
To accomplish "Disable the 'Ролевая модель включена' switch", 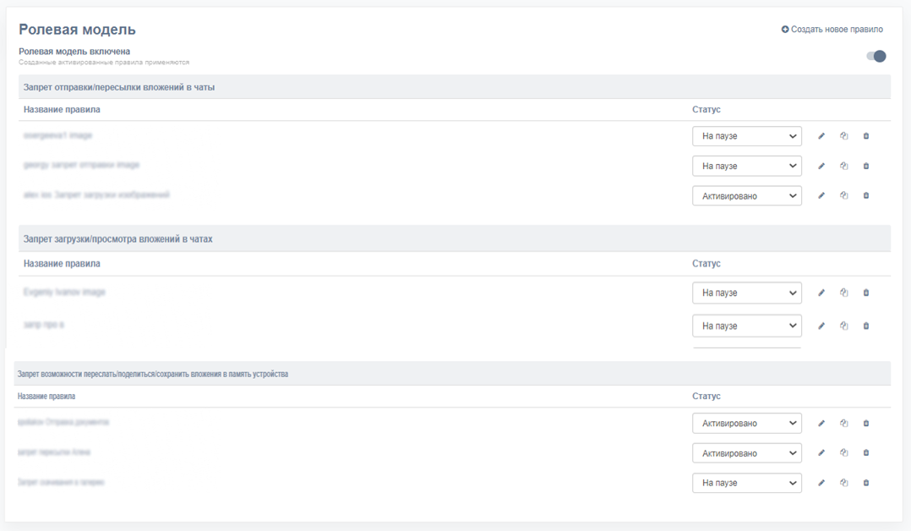I will coord(876,57).
